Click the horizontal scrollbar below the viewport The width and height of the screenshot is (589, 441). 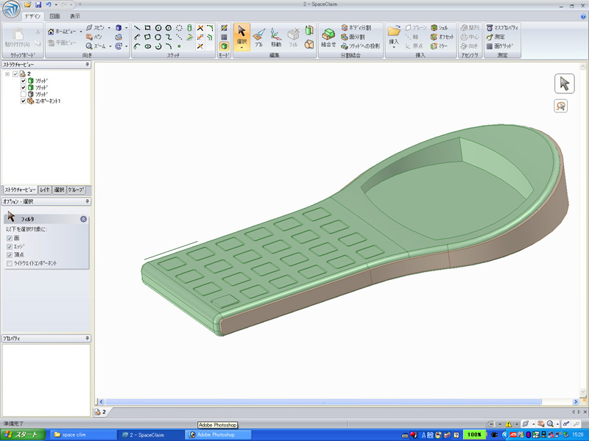pos(324,401)
